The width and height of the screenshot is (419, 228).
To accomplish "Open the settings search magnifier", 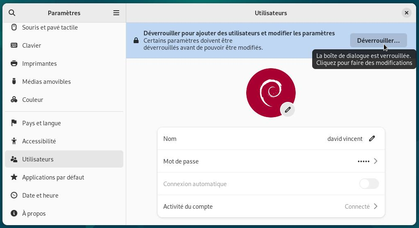I will tap(12, 13).
